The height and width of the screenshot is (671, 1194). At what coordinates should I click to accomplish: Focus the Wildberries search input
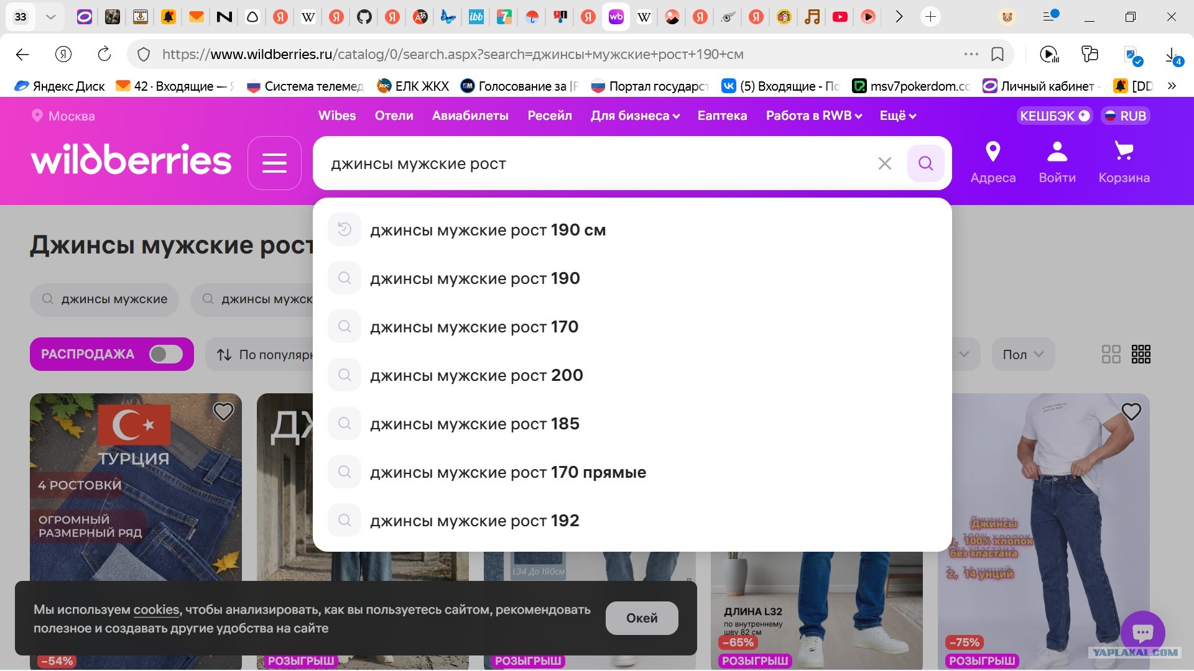(597, 163)
